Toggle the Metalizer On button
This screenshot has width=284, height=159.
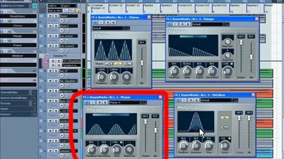pos(225,117)
